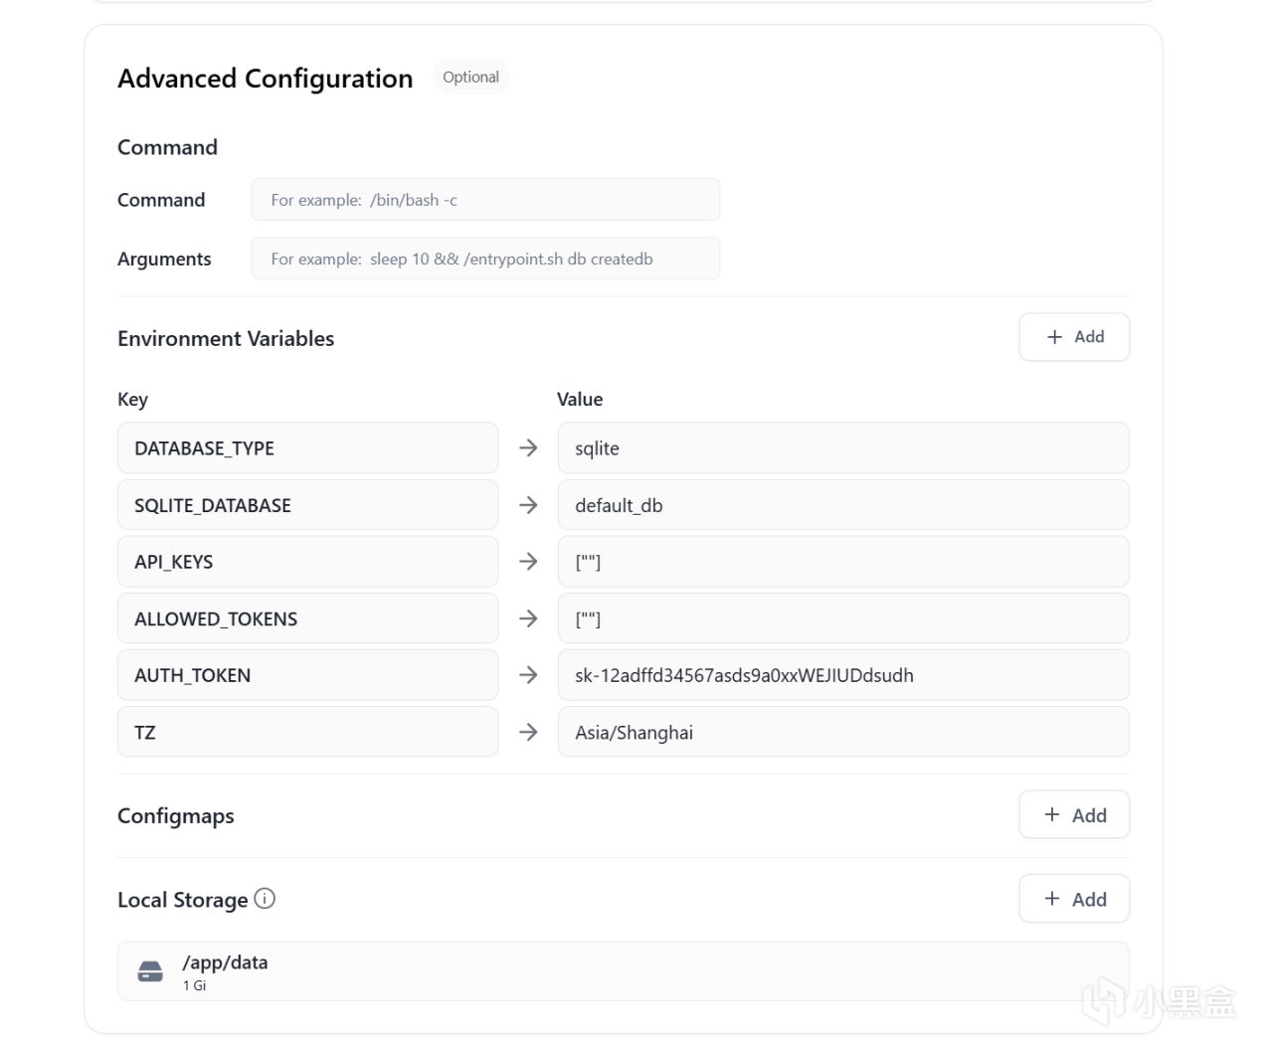This screenshot has height=1052, width=1273.
Task: Focus the Arguments input field
Action: pyautogui.click(x=485, y=259)
